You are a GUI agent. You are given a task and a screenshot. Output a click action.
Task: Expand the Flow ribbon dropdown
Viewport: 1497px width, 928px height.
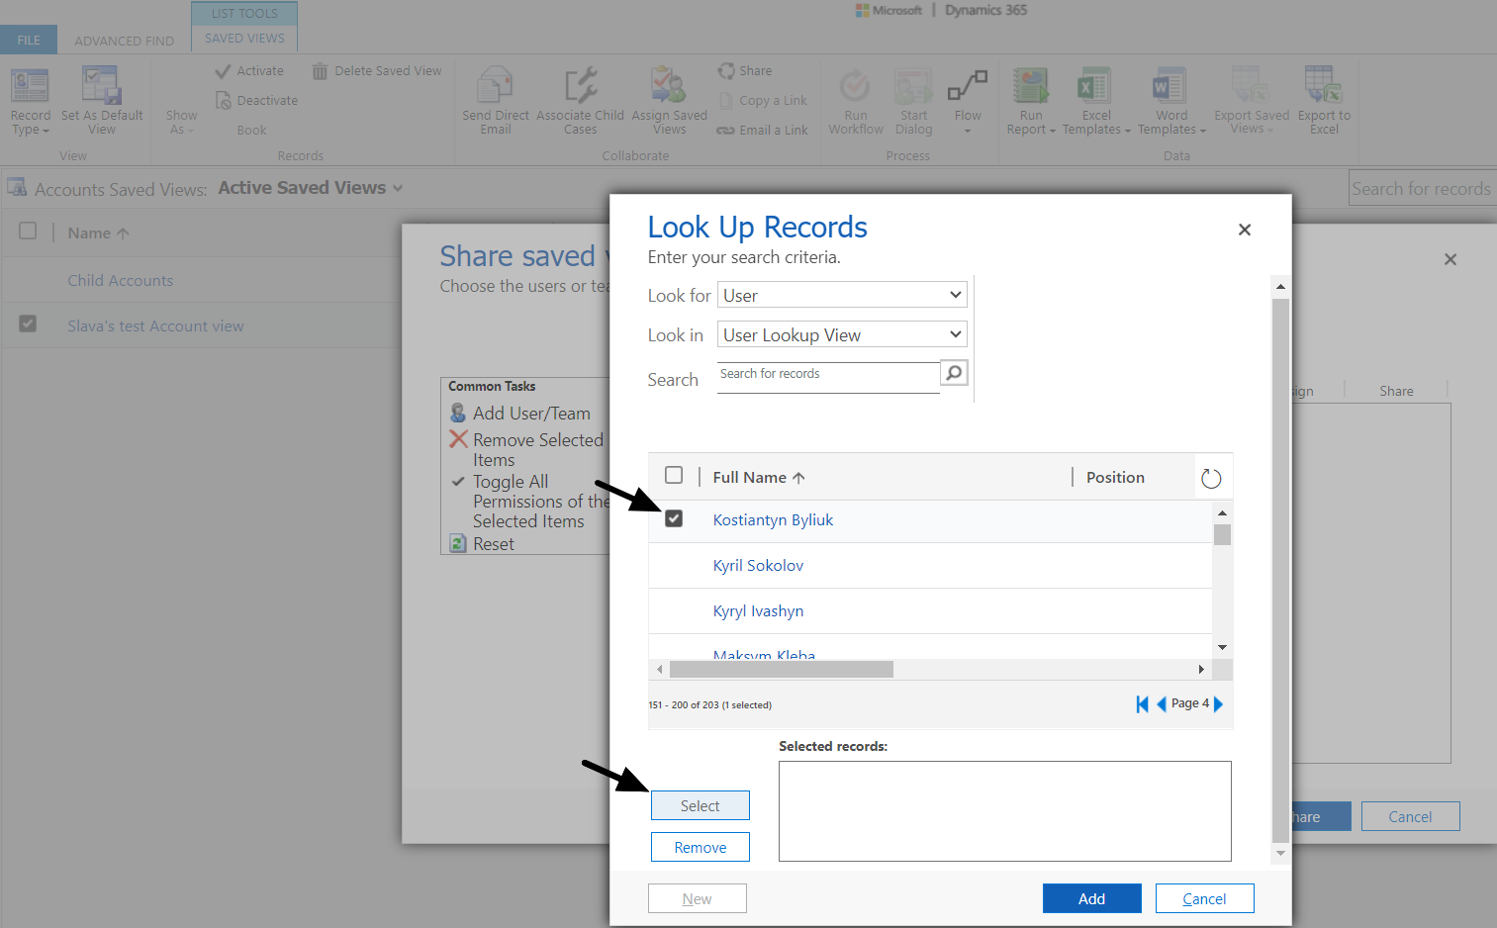(x=968, y=131)
